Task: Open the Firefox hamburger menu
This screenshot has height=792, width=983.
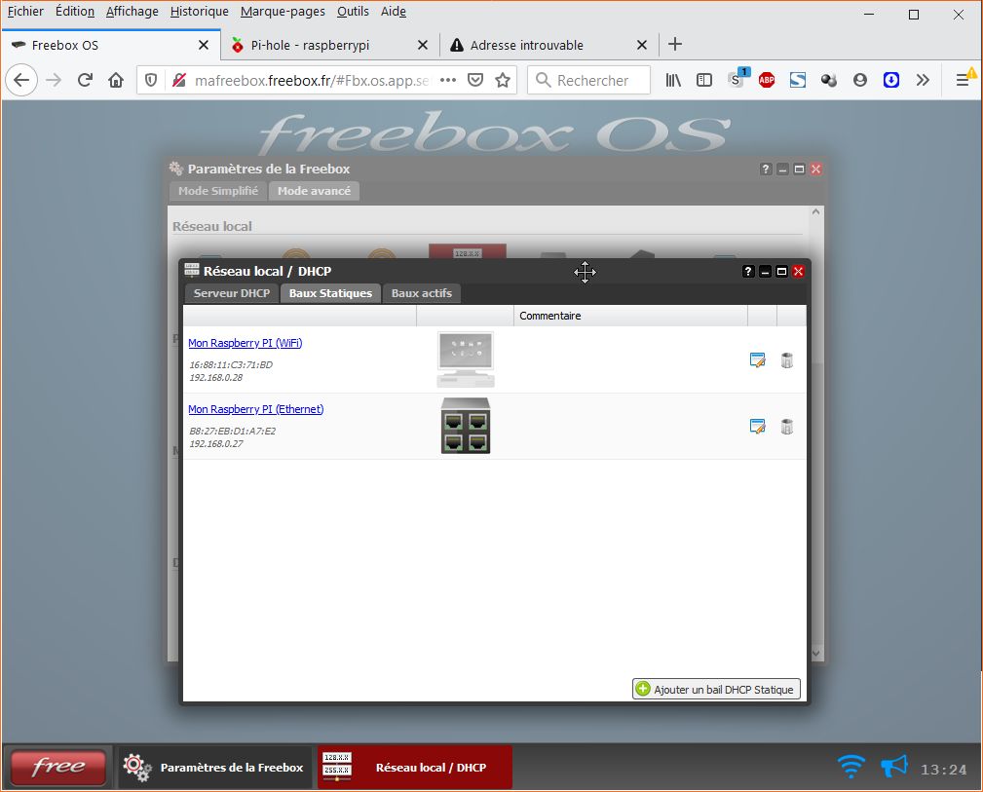Action: (x=963, y=80)
